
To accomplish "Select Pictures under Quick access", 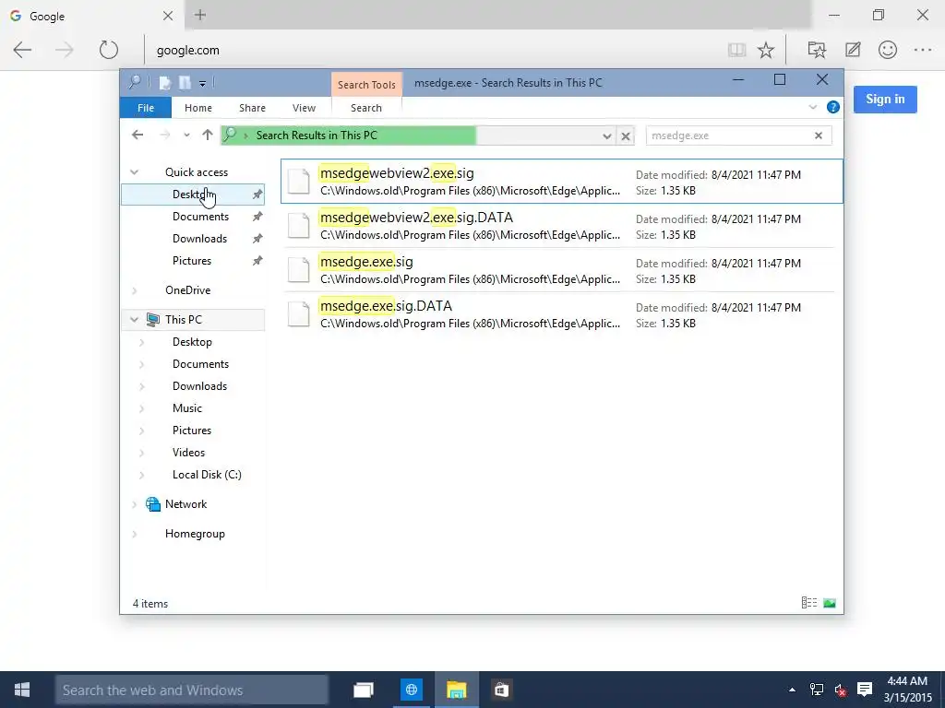I will pyautogui.click(x=192, y=261).
